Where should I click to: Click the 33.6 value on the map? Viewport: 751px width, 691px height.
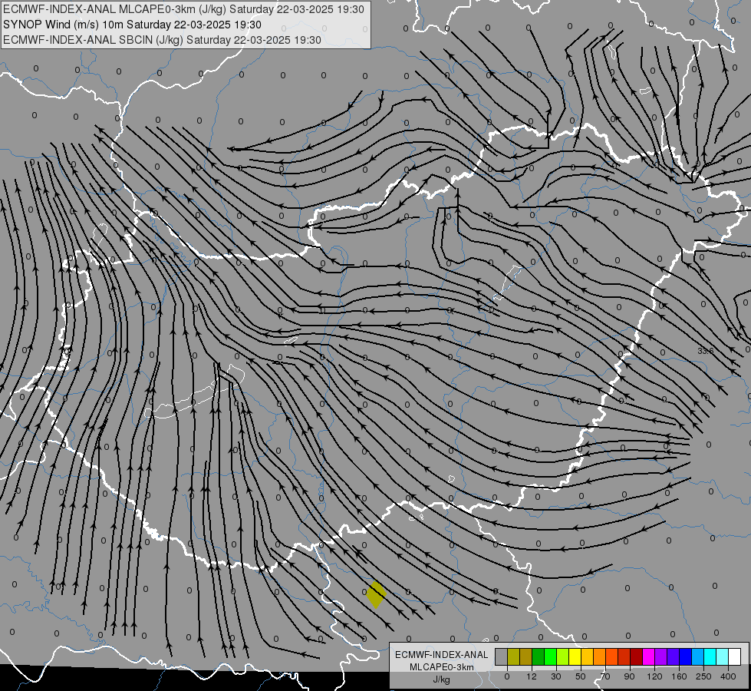pos(706,351)
